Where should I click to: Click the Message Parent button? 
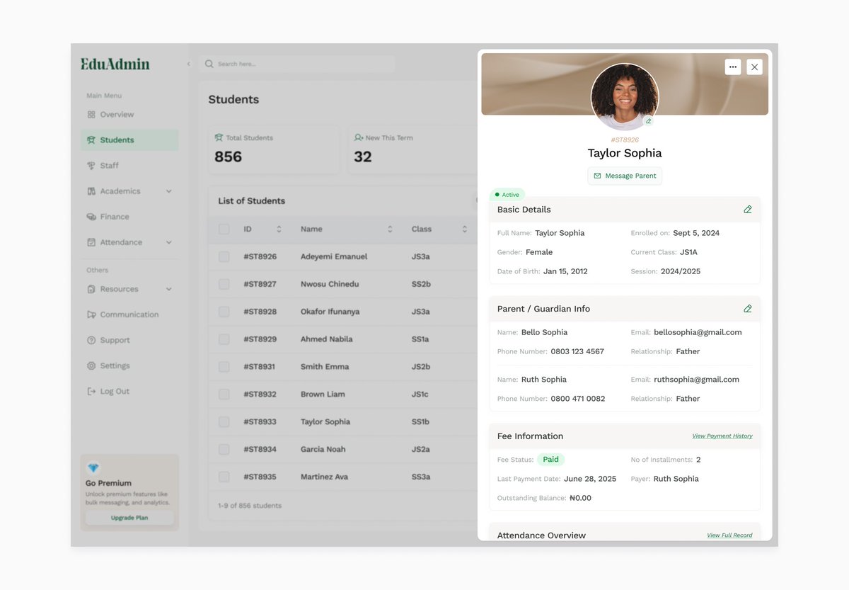point(625,176)
